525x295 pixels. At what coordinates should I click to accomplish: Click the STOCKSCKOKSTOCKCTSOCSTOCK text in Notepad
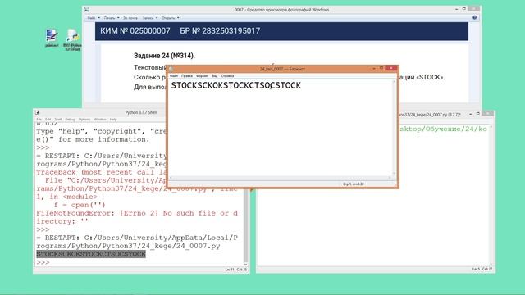(235, 85)
